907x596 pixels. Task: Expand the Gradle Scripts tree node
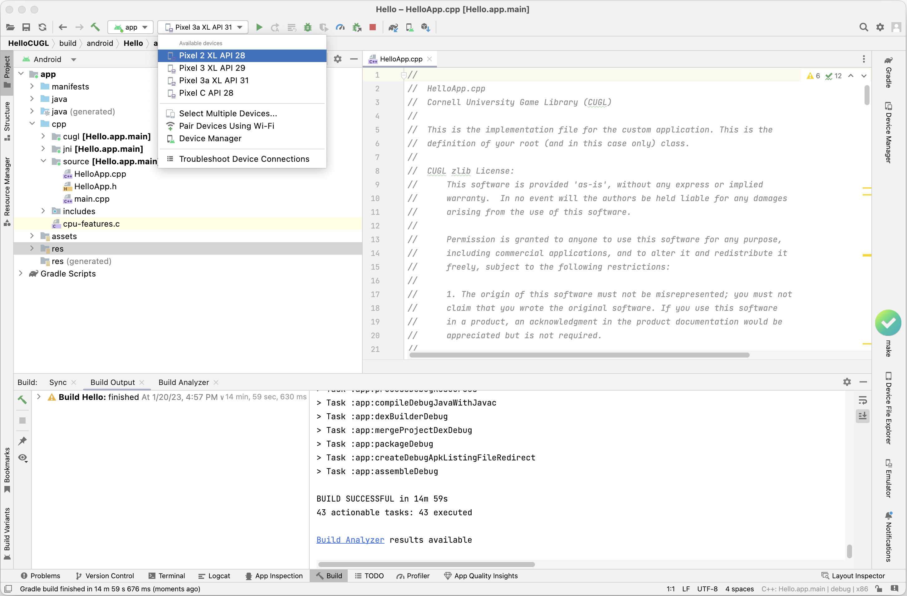pos(21,274)
